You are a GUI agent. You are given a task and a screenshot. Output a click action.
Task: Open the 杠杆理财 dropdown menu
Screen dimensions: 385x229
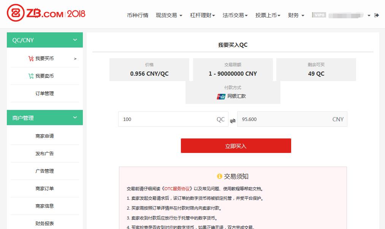pyautogui.click(x=202, y=15)
